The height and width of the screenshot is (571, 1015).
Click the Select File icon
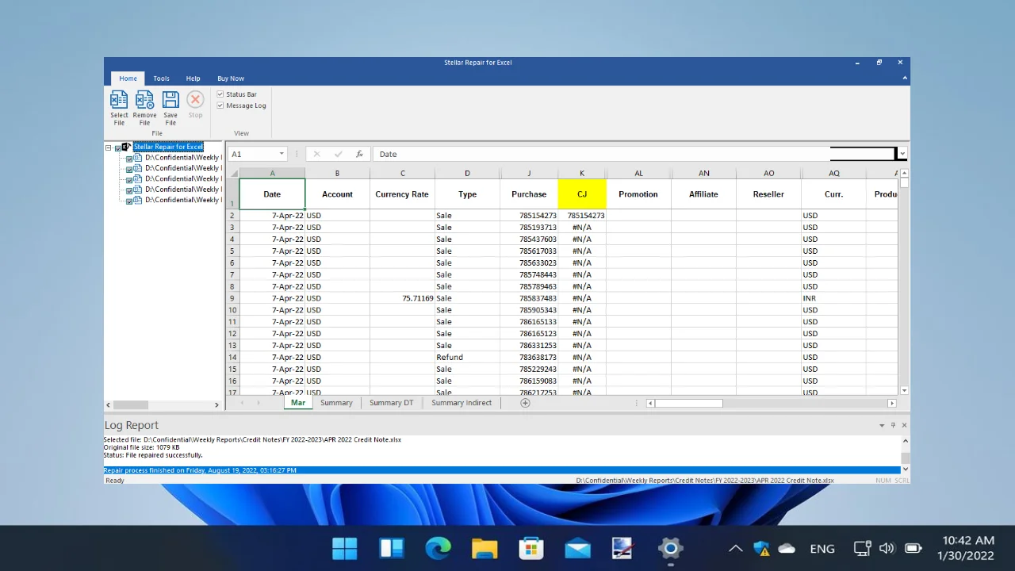pos(119,100)
